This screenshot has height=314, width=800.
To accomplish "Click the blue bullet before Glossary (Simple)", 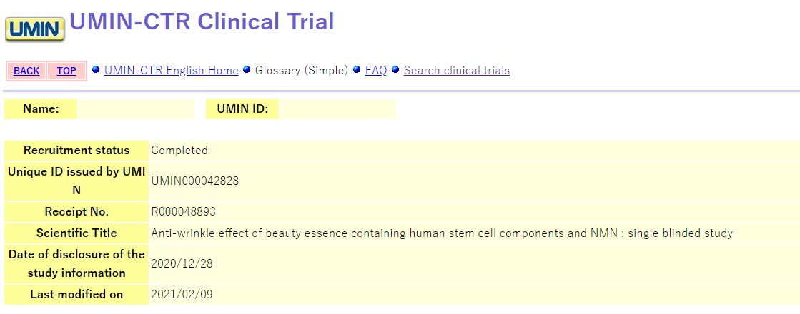I will [247, 69].
